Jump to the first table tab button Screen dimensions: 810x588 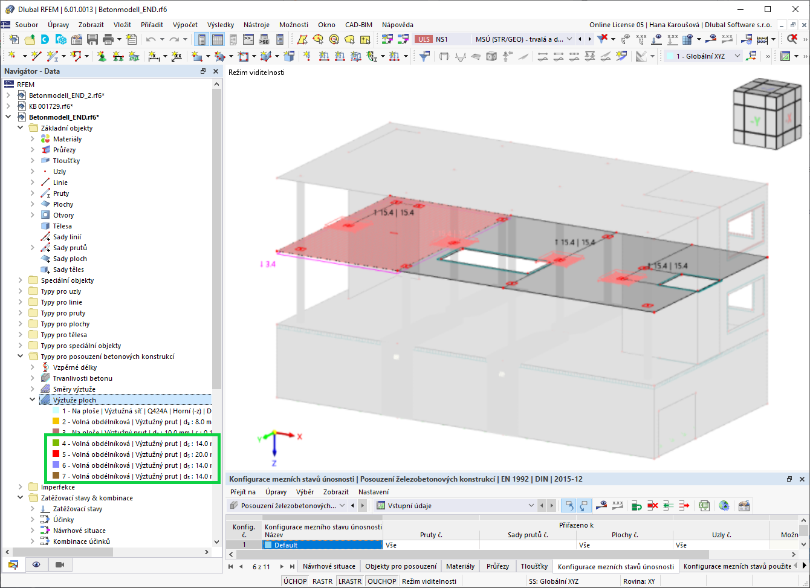click(230, 566)
